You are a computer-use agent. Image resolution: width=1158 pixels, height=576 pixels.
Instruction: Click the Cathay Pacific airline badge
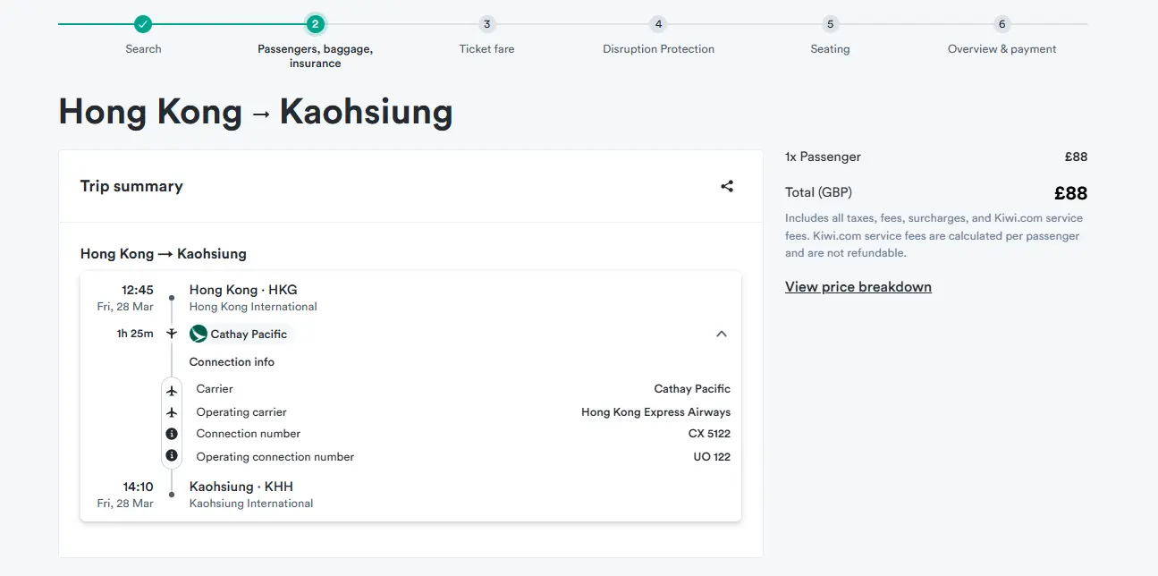pos(240,334)
